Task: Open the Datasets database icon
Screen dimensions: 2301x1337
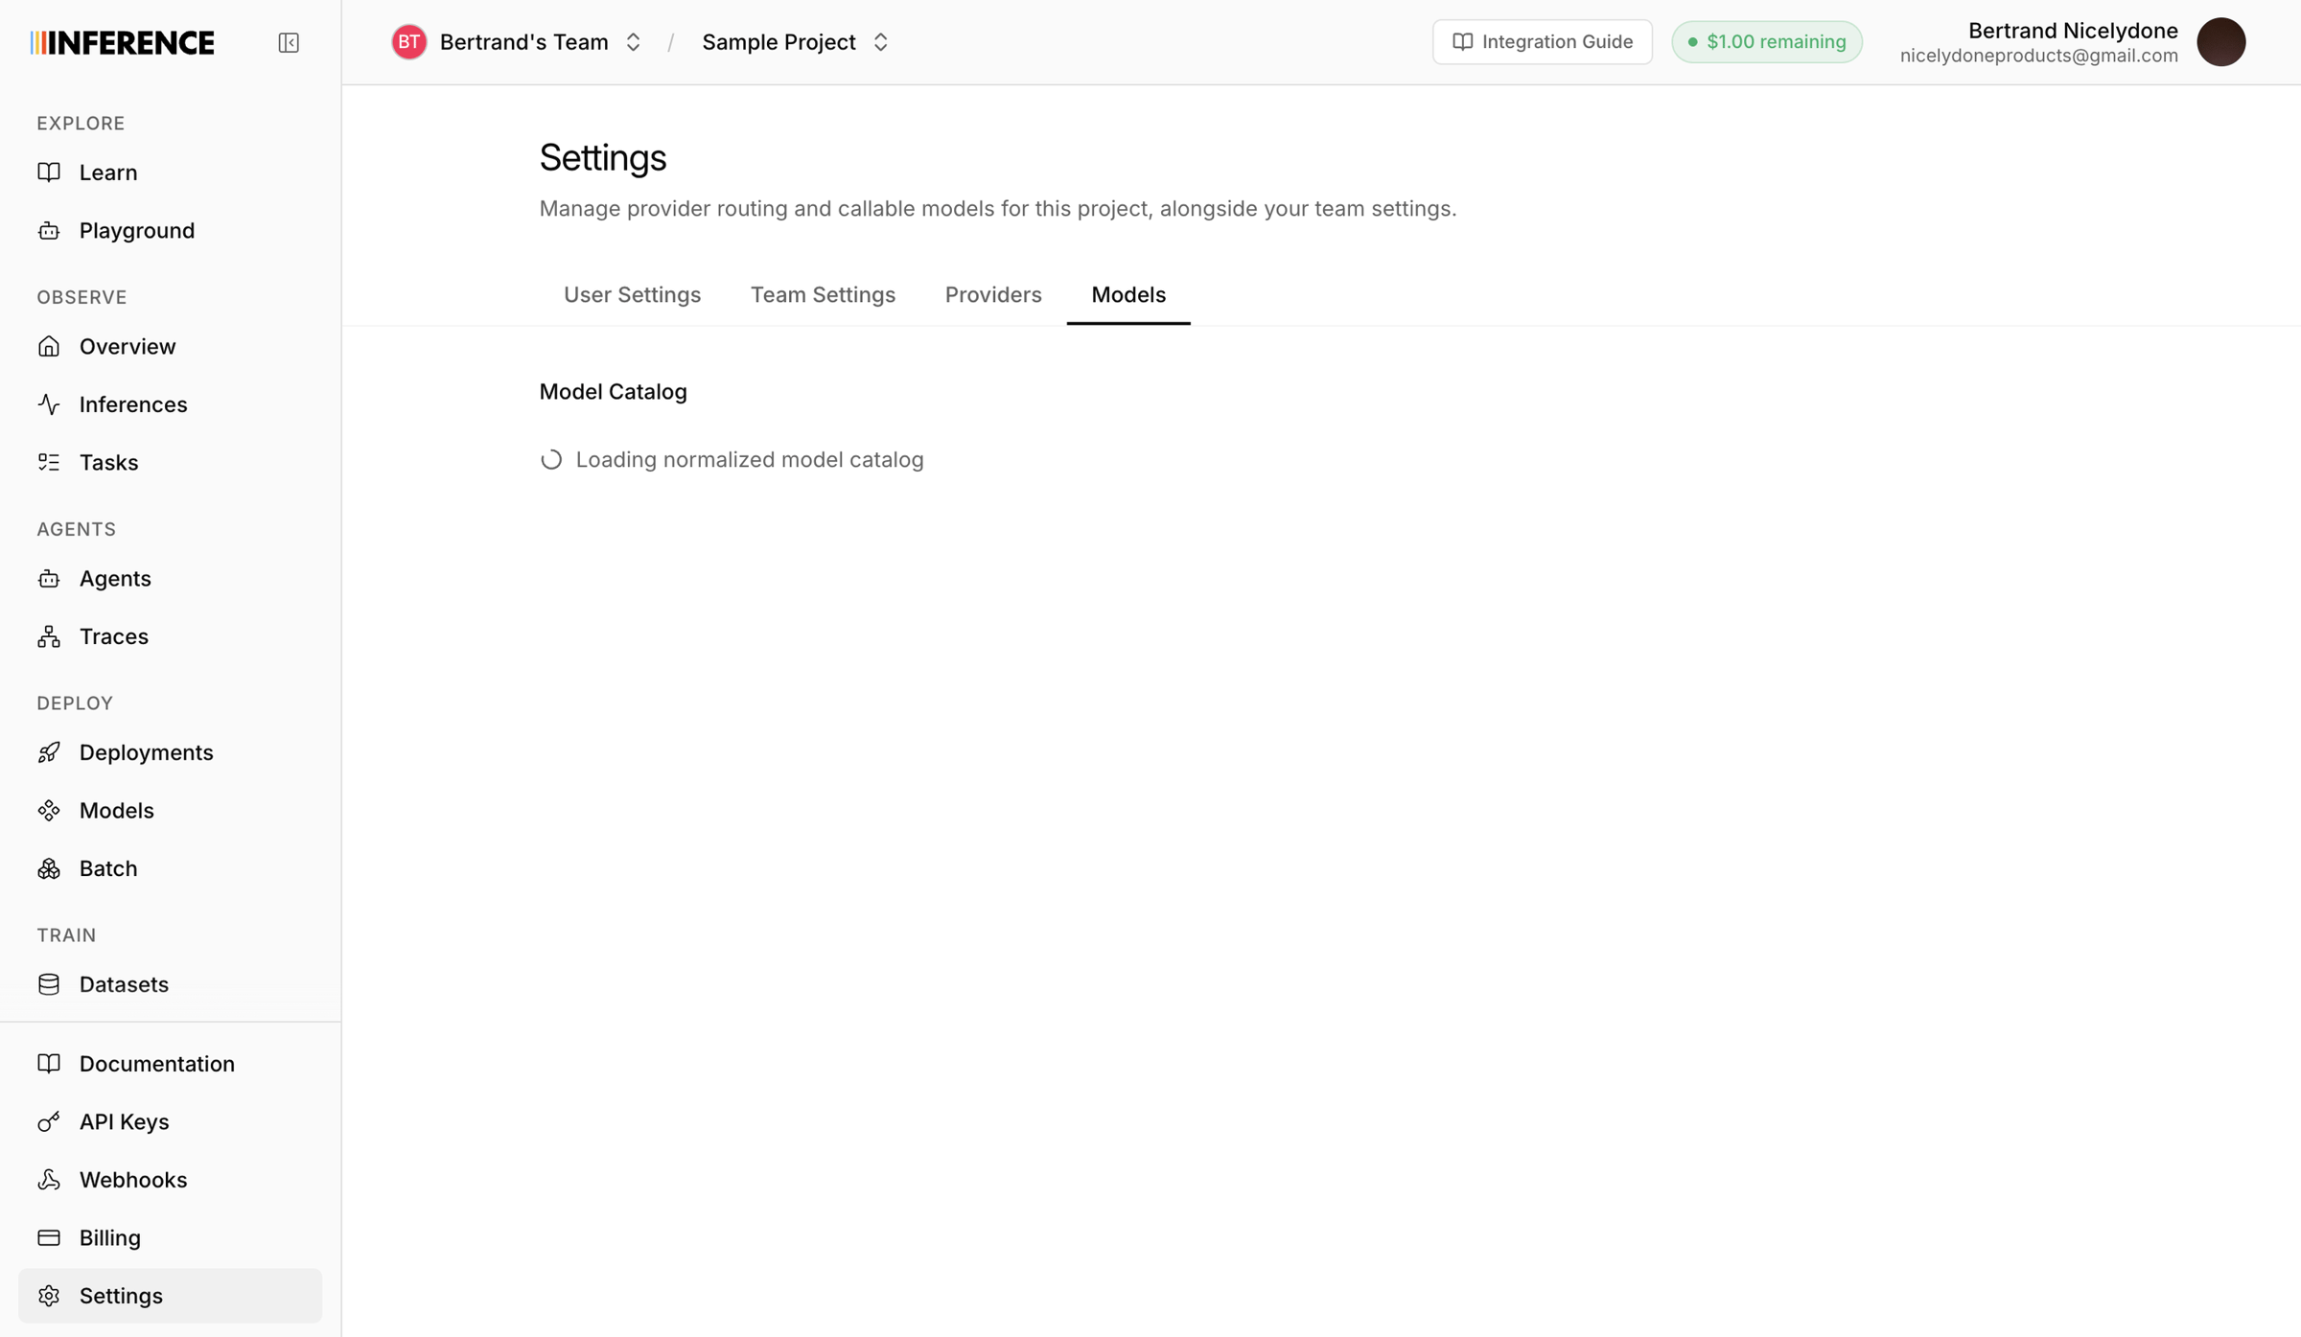Action: tap(49, 984)
